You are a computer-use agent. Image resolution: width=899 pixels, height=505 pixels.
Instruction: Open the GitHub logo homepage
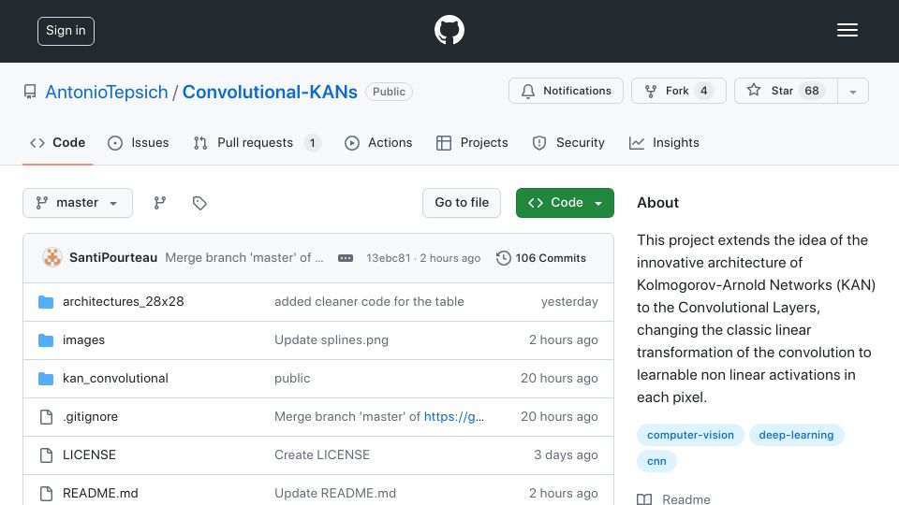449,30
